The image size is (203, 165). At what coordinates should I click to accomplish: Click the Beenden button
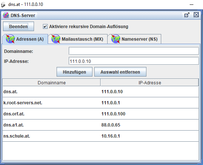pos(18,26)
